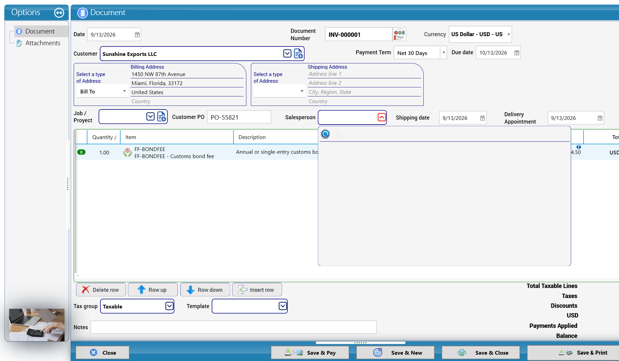Click Description column header
This screenshot has width=619, height=361.
click(x=276, y=137)
